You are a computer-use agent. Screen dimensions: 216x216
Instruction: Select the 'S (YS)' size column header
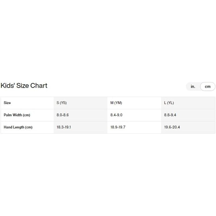[61, 103]
